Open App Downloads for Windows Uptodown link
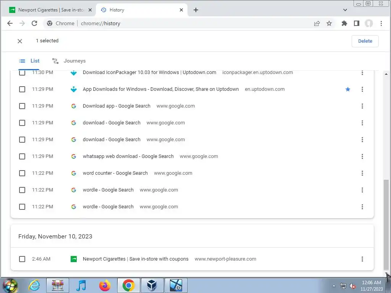Viewport: 391px width, 293px height. click(161, 89)
